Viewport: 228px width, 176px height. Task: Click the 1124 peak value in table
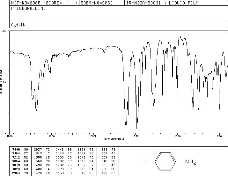tap(82, 150)
